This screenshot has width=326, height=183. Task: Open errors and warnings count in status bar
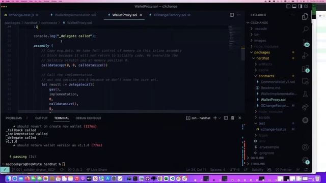coord(75,169)
